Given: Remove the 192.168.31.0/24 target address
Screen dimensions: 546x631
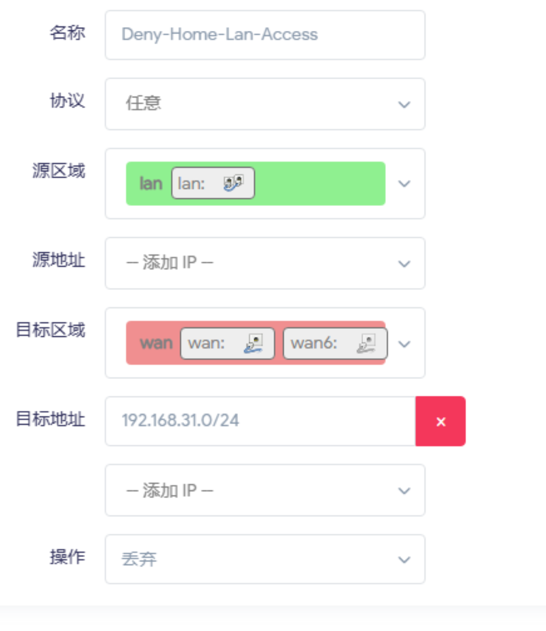Looking at the screenshot, I should (x=441, y=421).
